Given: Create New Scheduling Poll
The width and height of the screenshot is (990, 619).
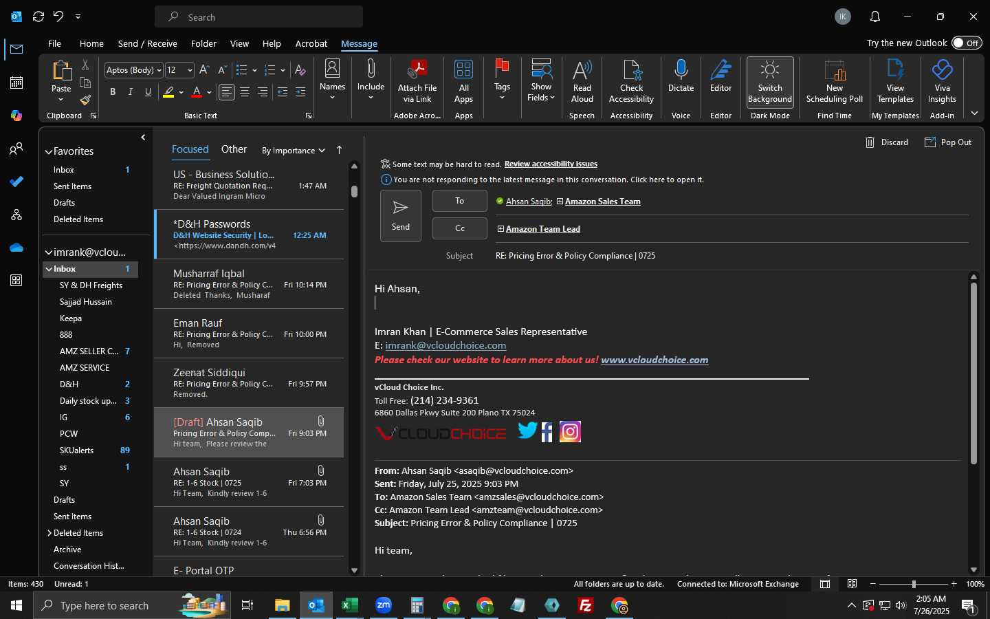Looking at the screenshot, I should [835, 81].
